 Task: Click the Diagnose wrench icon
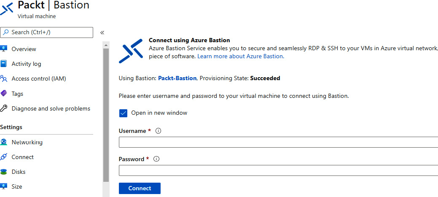(x=4, y=108)
